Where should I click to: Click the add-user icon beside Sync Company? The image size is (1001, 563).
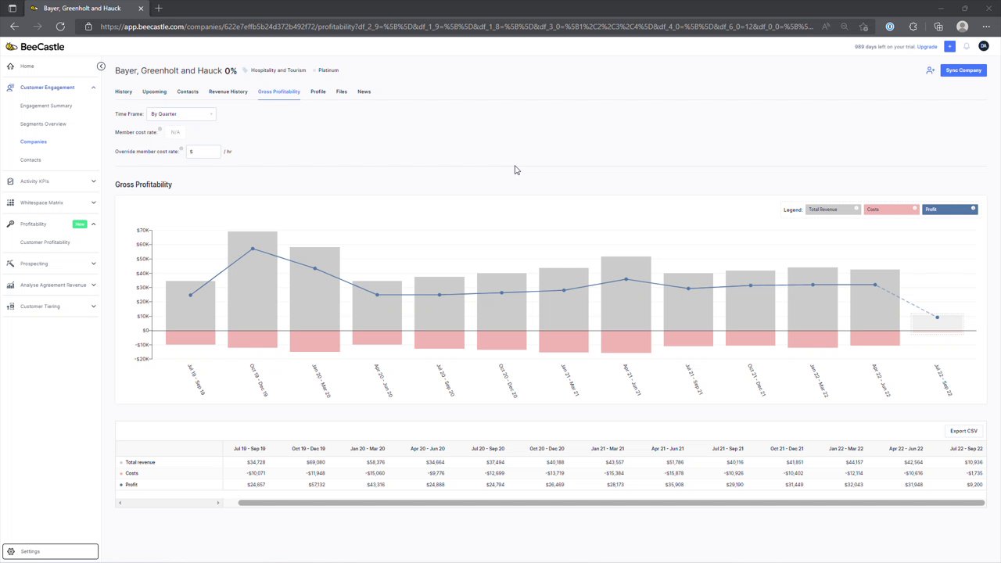point(930,70)
